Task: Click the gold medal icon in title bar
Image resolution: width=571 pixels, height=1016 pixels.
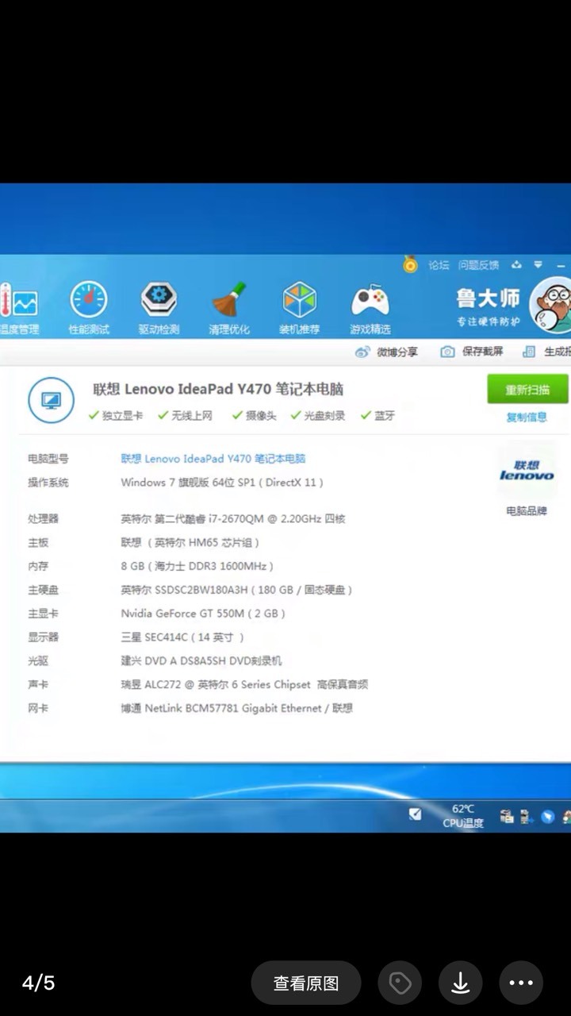Action: [410, 264]
